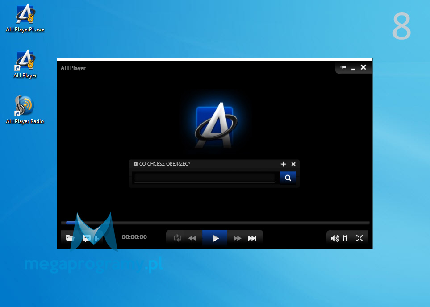
Task: Click the rewind button
Action: [192, 238]
